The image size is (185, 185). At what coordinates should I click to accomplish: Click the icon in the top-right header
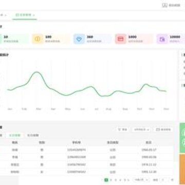[164, 5]
